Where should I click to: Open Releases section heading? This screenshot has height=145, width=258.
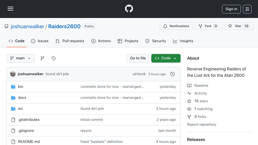(x=196, y=140)
